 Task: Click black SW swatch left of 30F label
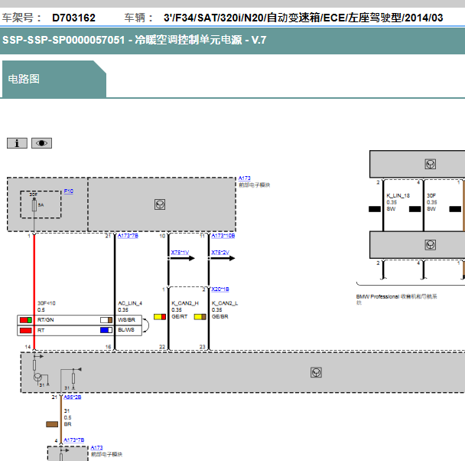coord(415,209)
